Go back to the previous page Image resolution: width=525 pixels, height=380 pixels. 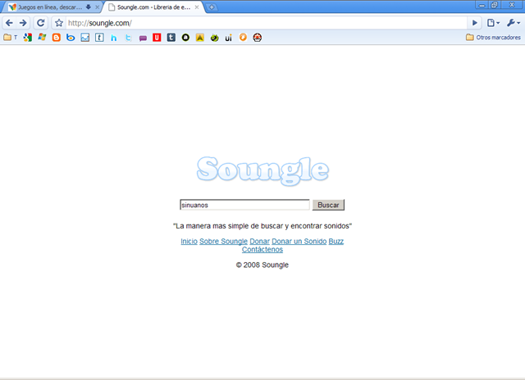tap(9, 23)
